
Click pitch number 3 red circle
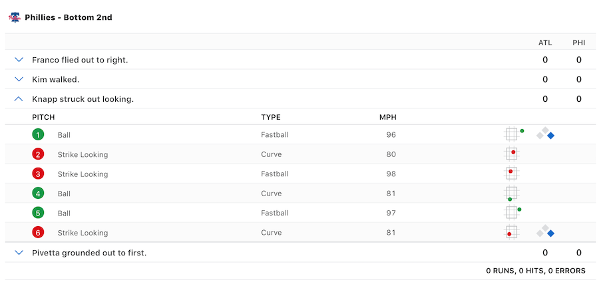tap(39, 174)
